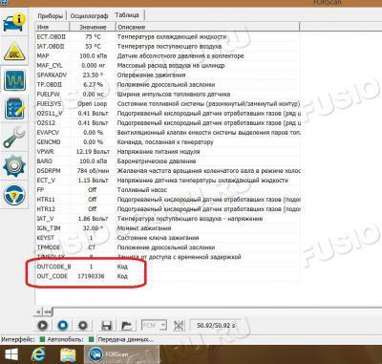Viewport: 382px width, 364px height.
Task: Stop data logging with stop button
Action: tap(63, 326)
